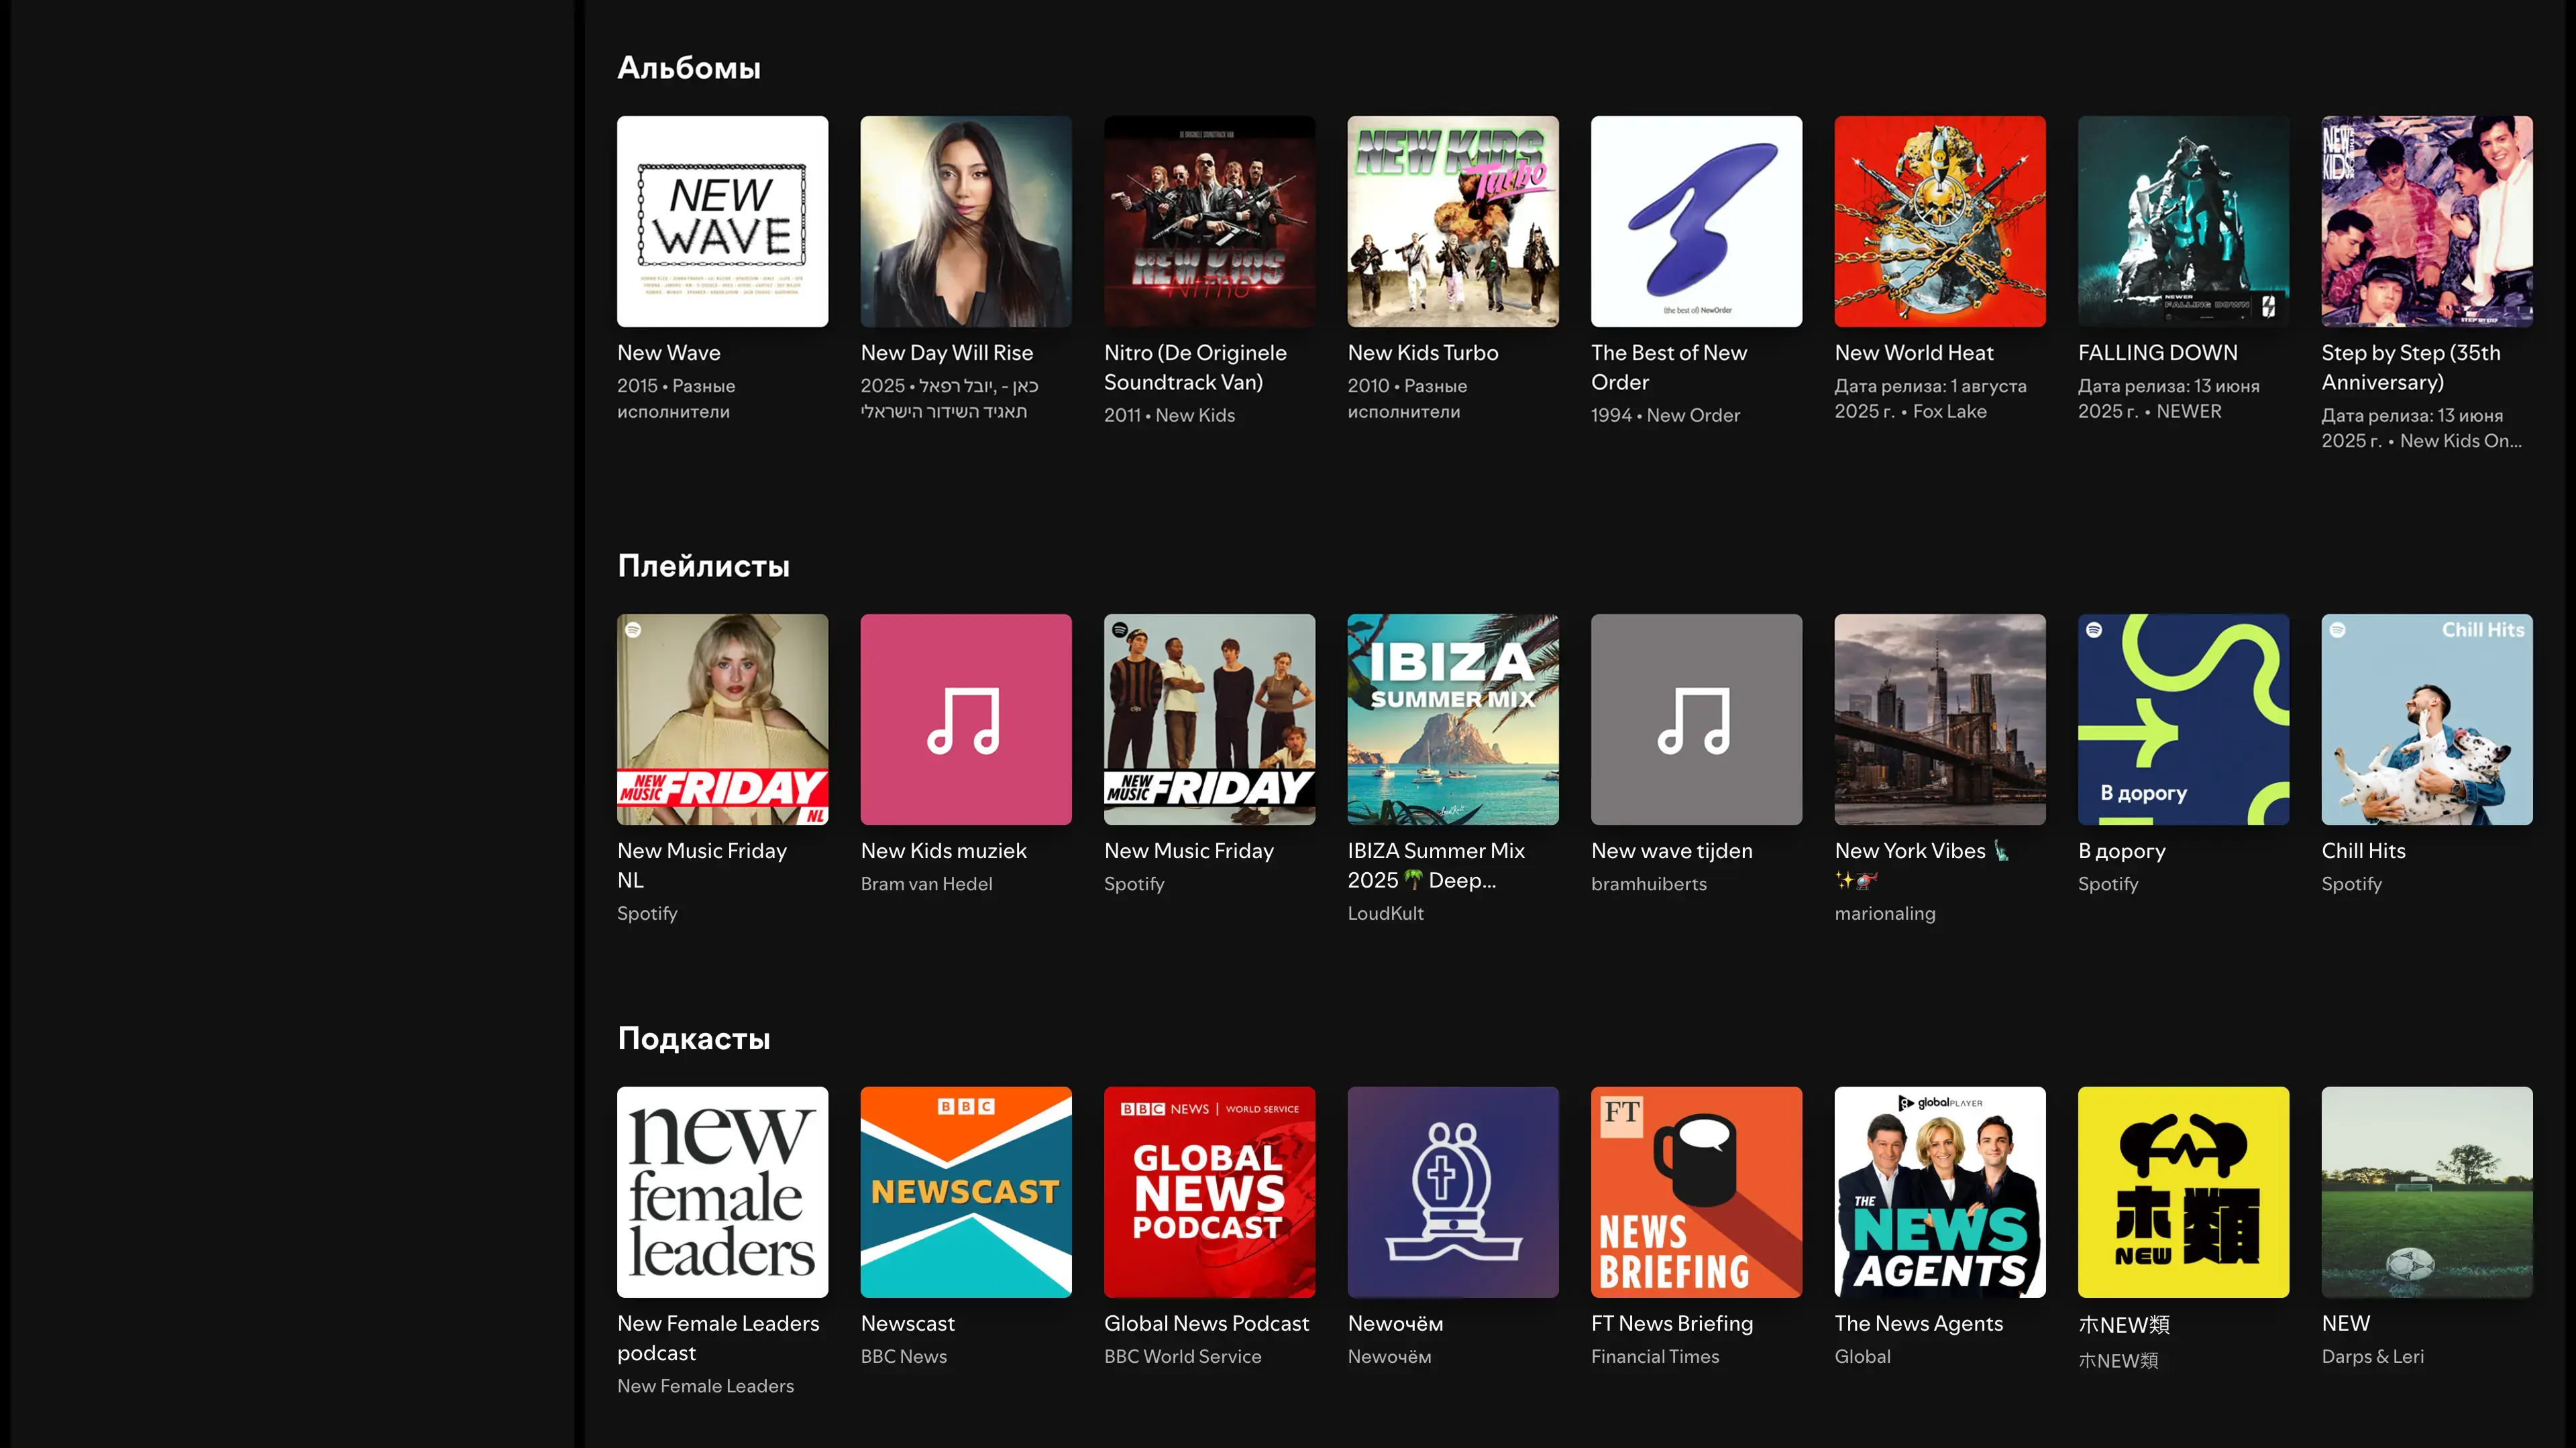Open the BBC Newscast podcast cover
The width and height of the screenshot is (2576, 1448).
[965, 1191]
